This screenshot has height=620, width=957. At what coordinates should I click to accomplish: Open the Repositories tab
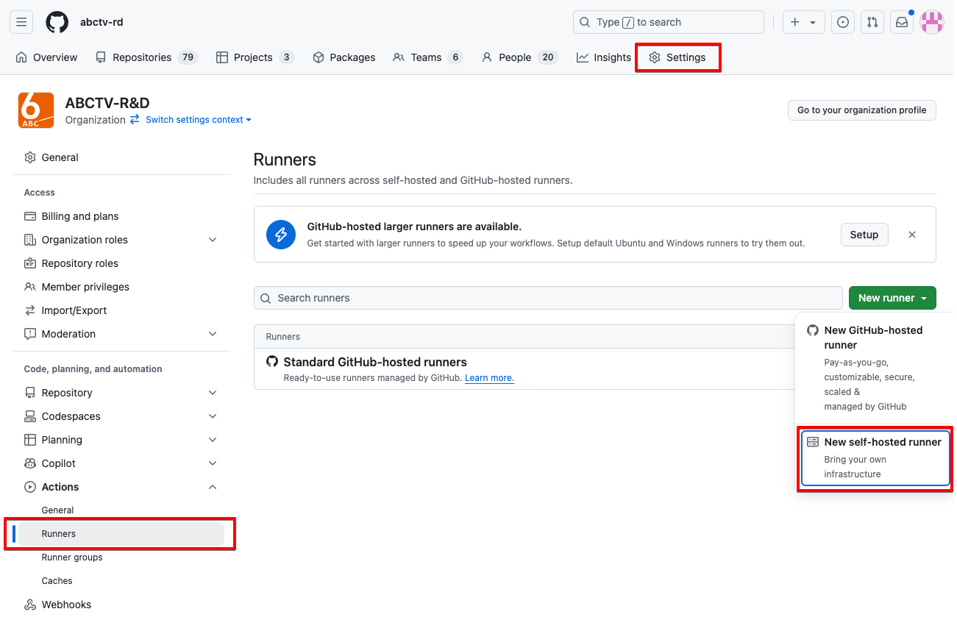tap(146, 57)
